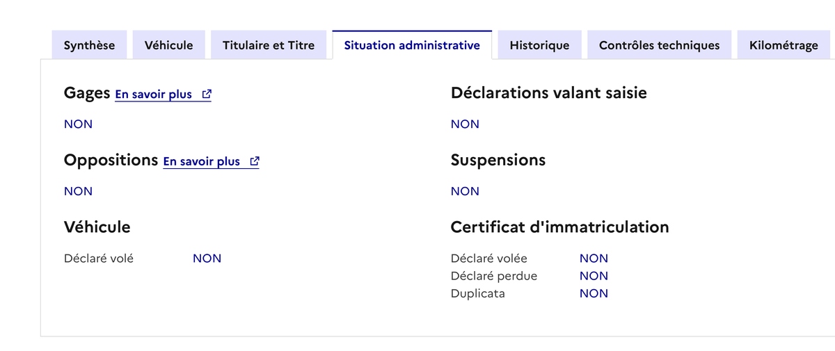Switch to the Véhicule tab
This screenshot has height=351, width=835.
(168, 45)
